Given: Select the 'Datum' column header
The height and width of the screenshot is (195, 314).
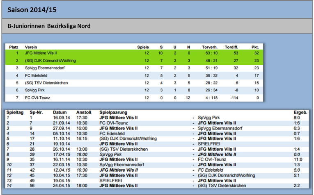Looking at the screenshot, I should coord(60,112).
